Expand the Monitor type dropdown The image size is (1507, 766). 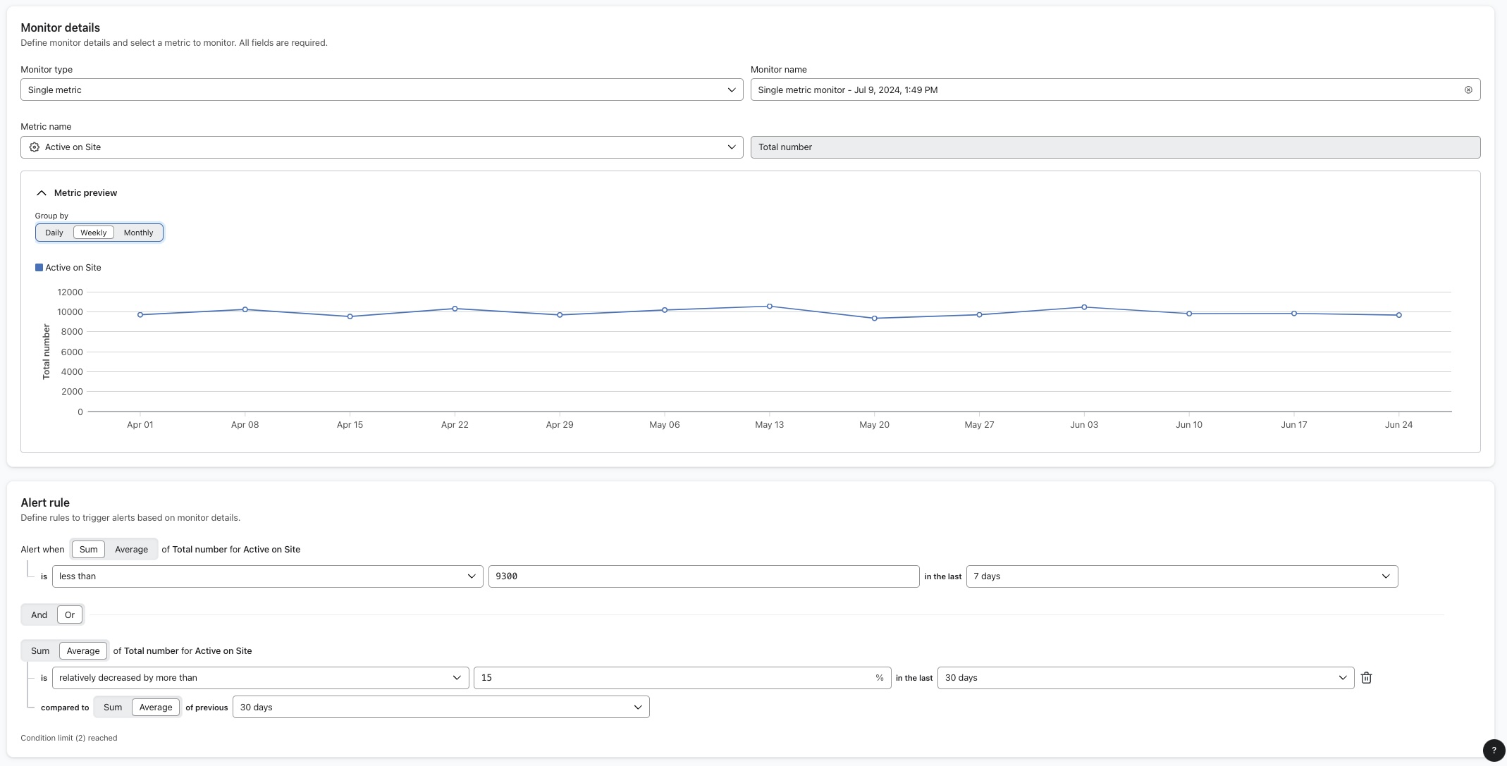pos(732,89)
